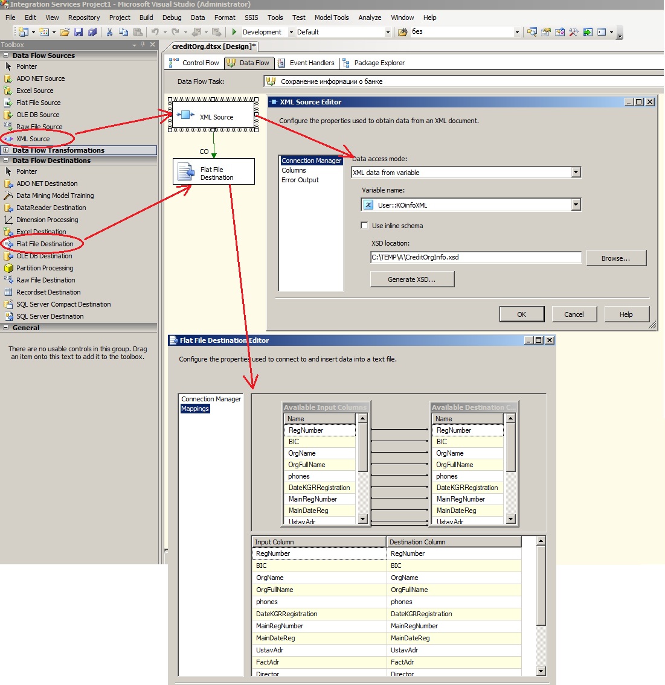The image size is (665, 685).
Task: Click the Start Page green arrow icon
Action: pos(588,32)
